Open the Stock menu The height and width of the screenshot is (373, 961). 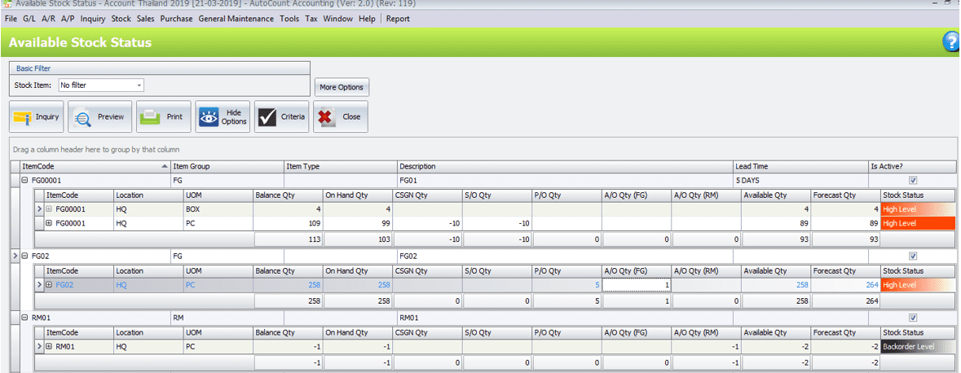coord(121,18)
